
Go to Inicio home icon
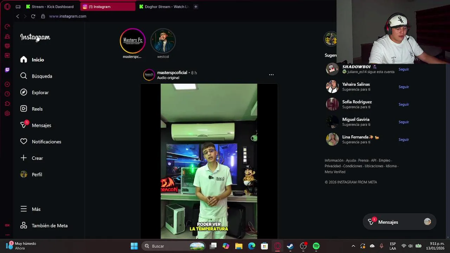pos(24,60)
